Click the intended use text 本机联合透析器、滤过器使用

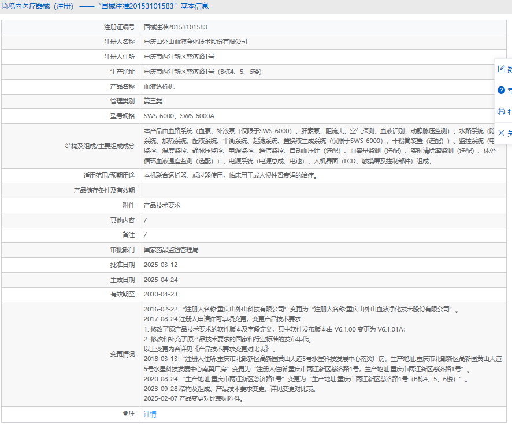pos(231,176)
